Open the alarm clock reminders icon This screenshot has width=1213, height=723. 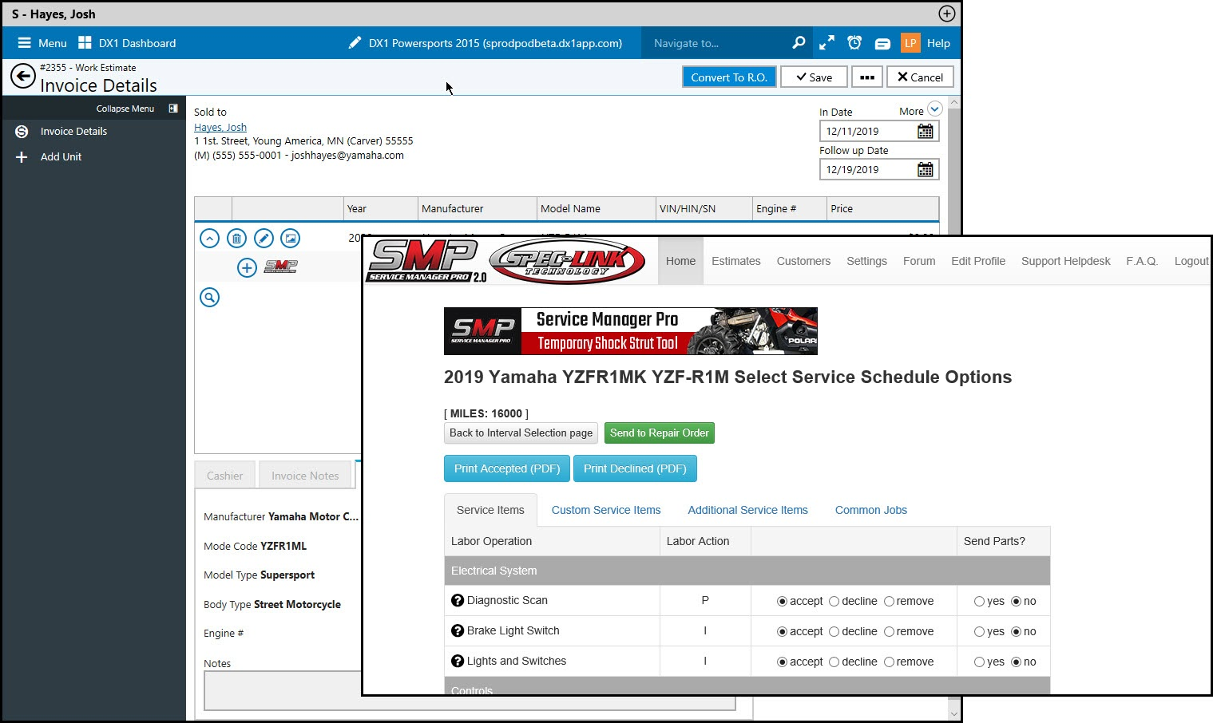point(854,43)
